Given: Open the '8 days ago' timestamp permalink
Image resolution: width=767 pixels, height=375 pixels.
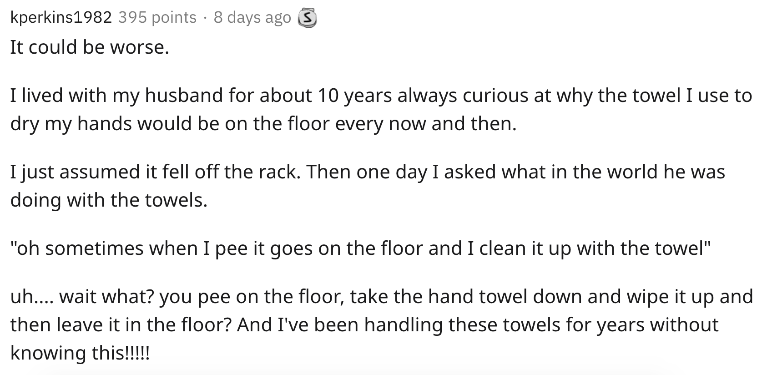Looking at the screenshot, I should [252, 17].
